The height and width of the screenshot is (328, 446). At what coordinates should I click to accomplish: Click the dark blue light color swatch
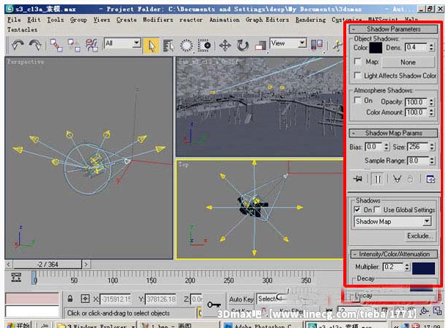(x=423, y=269)
